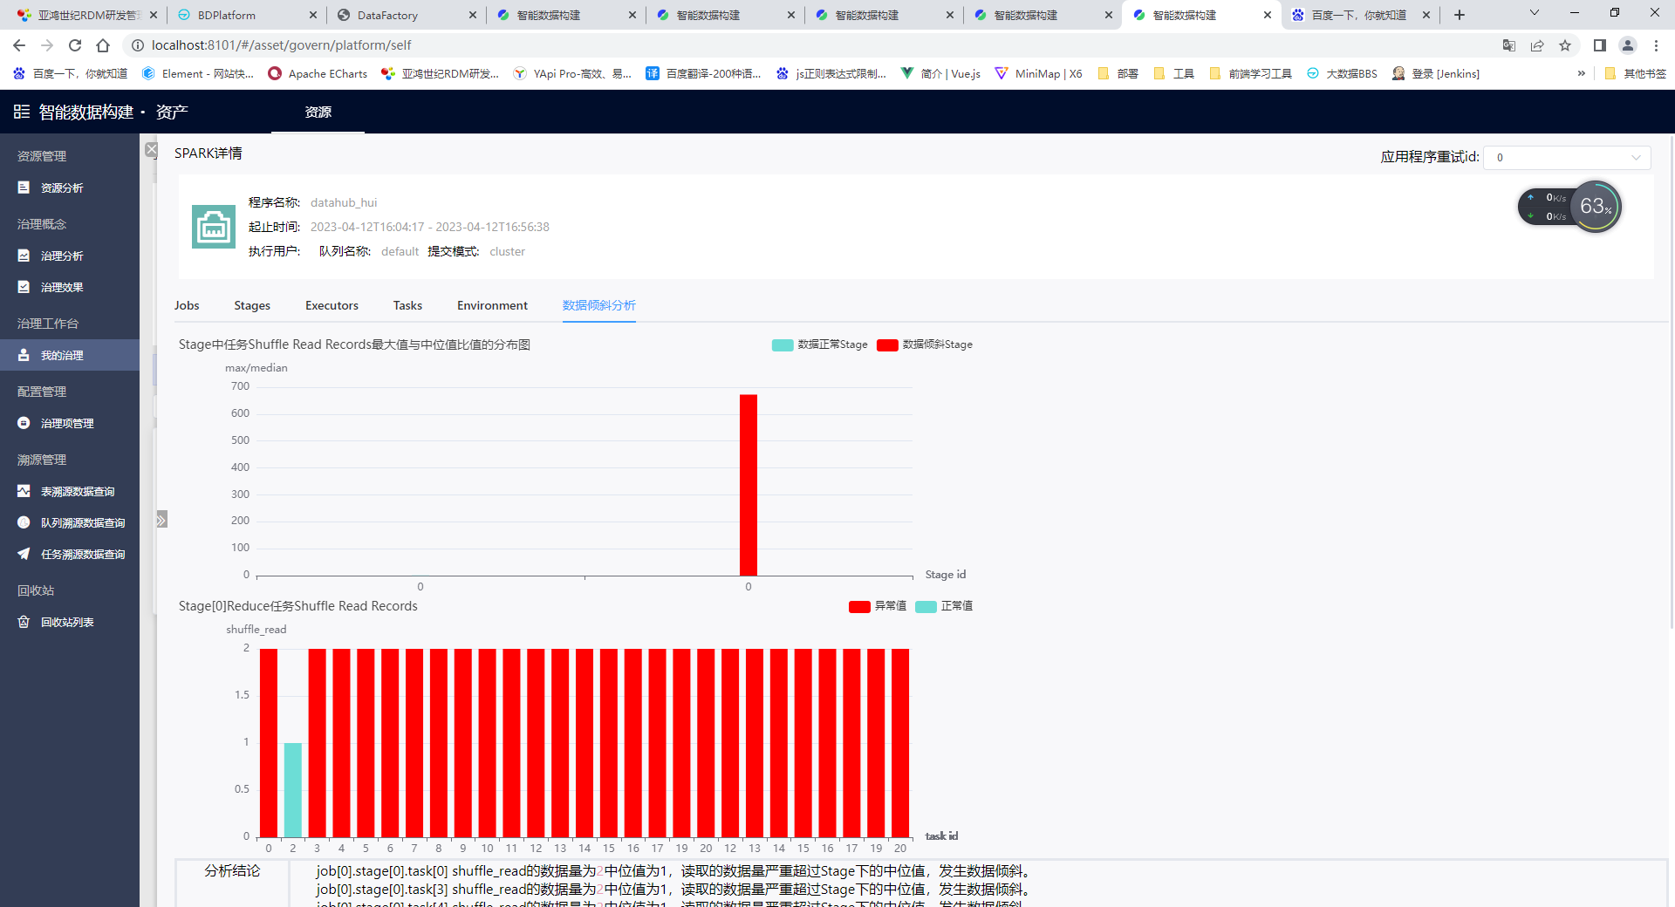
Task: Open the 前端学习工具 bookmark folder
Action: pos(1251,73)
